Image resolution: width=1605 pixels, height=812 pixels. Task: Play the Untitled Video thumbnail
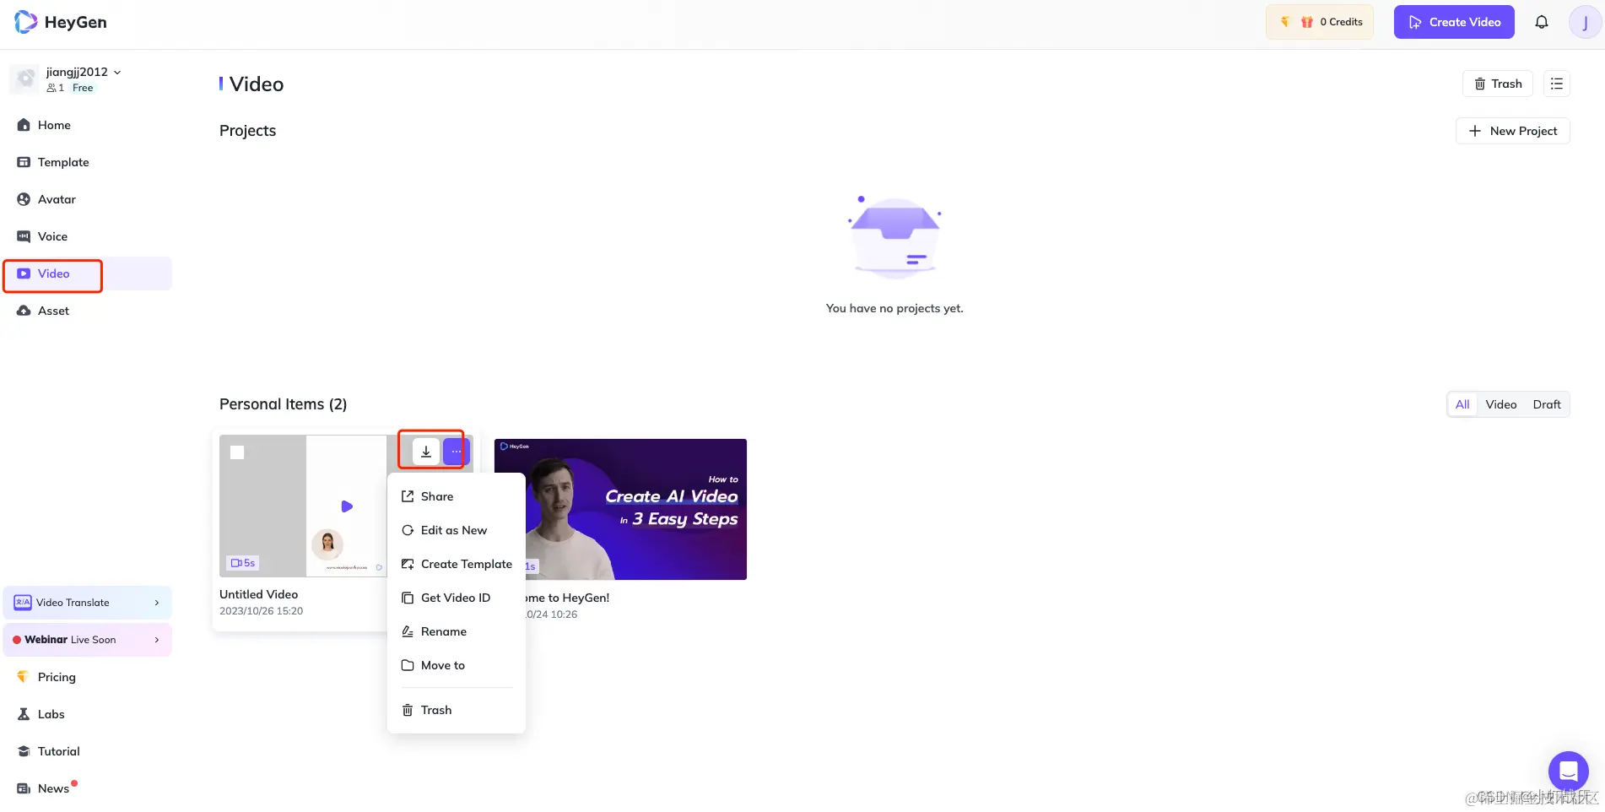click(x=346, y=506)
